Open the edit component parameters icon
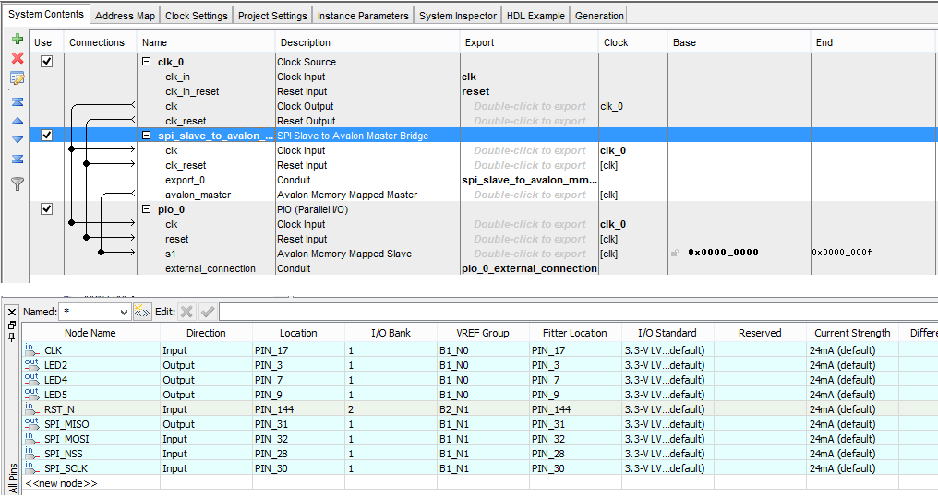The height and width of the screenshot is (497, 938). [17, 79]
